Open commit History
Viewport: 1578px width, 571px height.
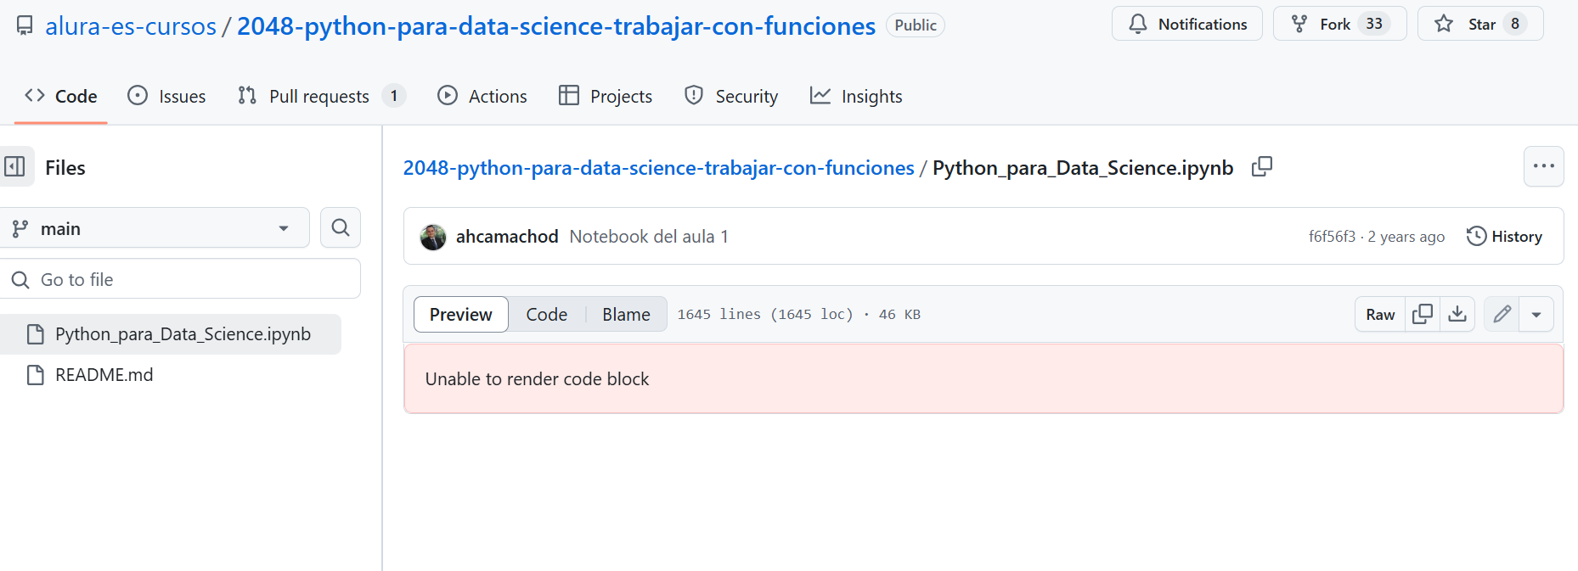(x=1504, y=237)
